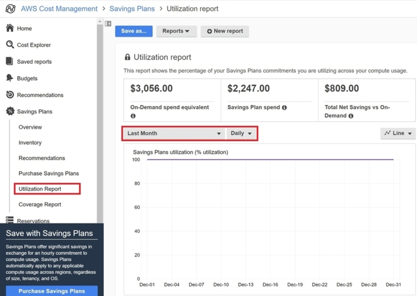Click the Purchase Savings Plans blue button

coord(52,291)
